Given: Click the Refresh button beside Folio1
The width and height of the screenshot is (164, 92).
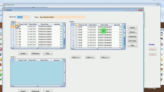Looking at the screenshot, I should 132,32.
